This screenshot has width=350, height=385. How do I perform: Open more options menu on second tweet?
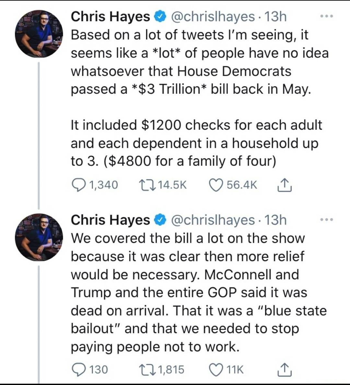326,220
